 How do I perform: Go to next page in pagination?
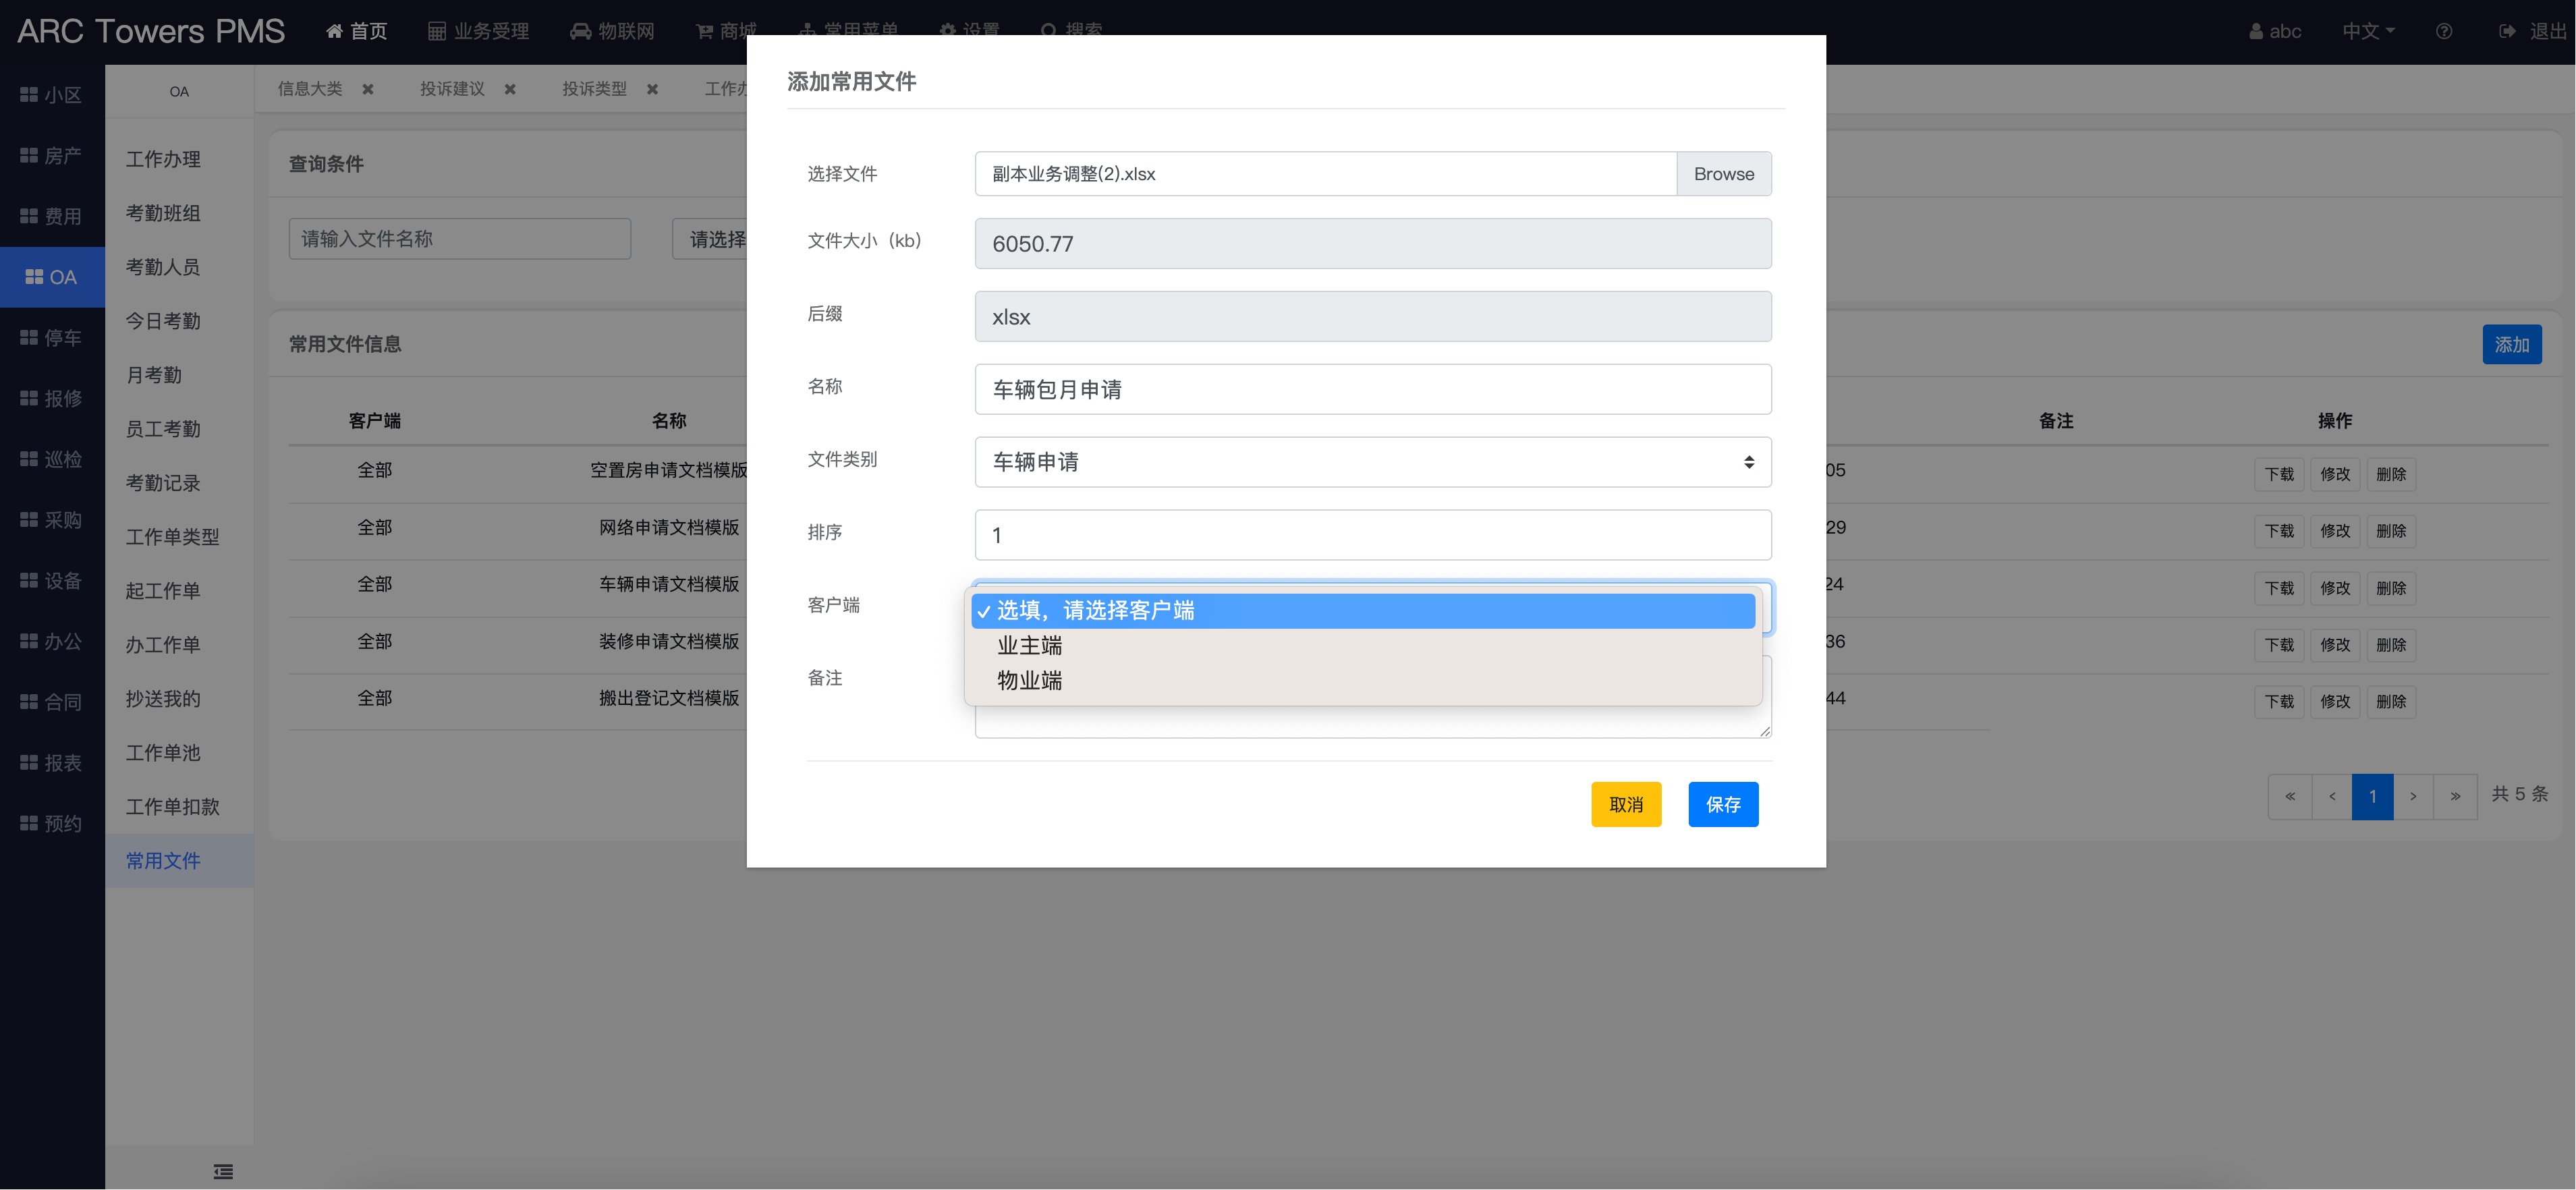tap(2413, 796)
